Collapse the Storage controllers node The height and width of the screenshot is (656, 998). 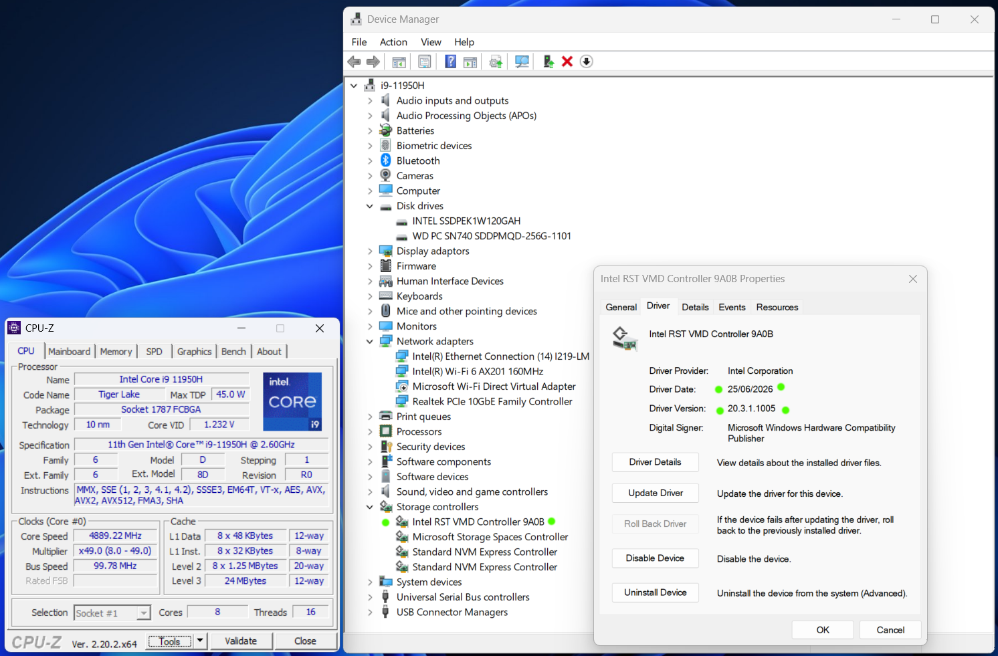370,507
